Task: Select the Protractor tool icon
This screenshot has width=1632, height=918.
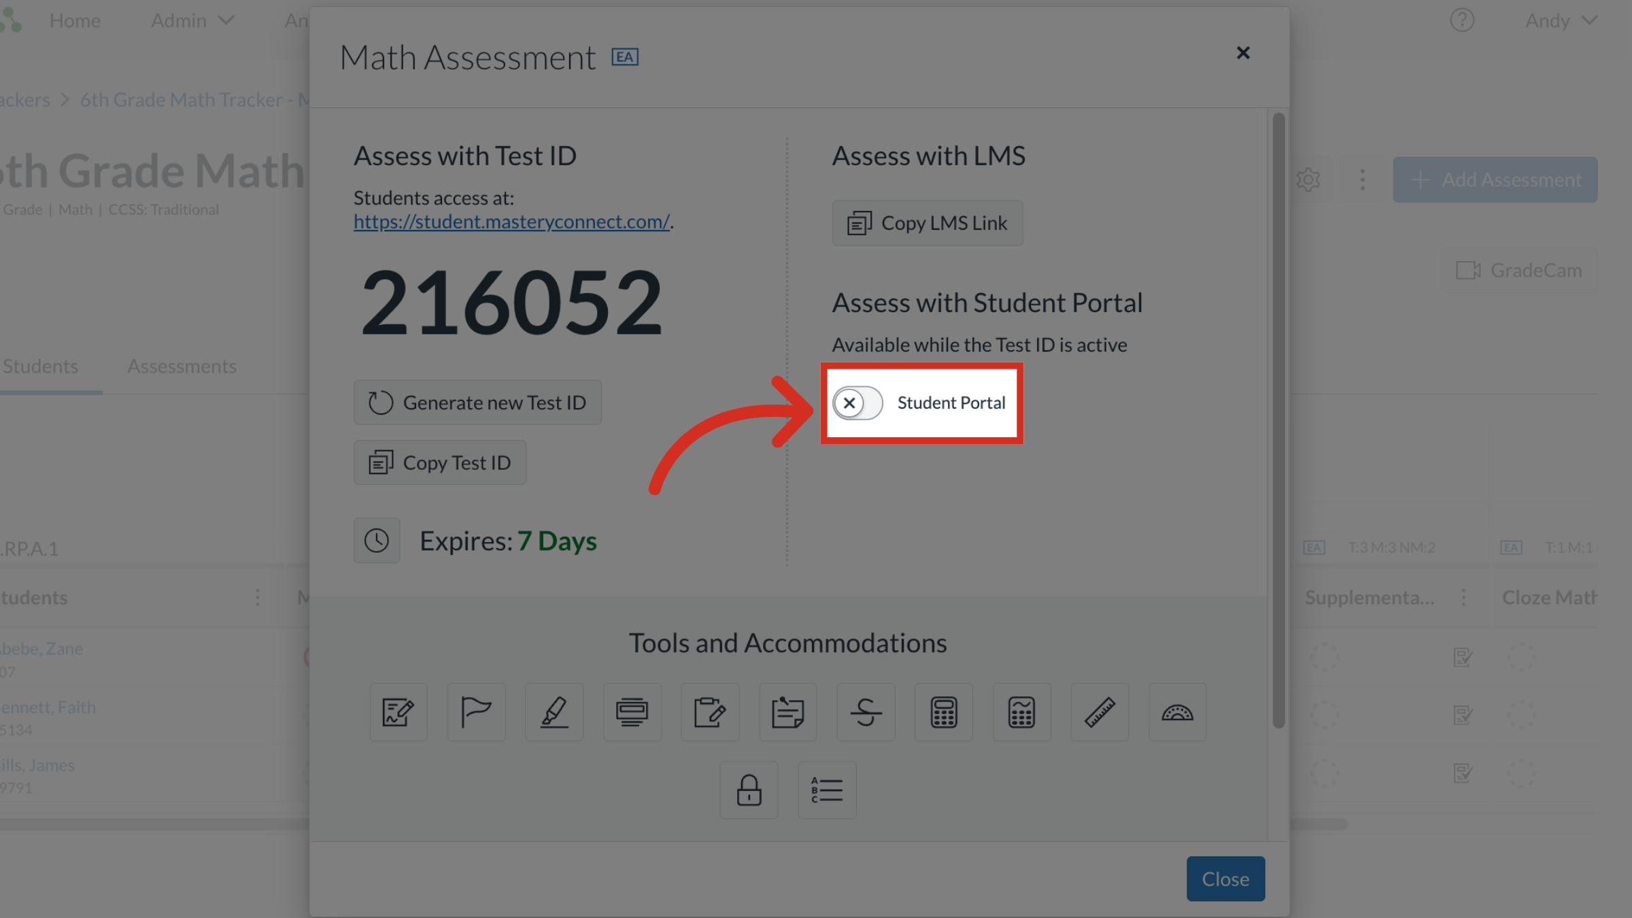Action: [x=1177, y=712]
